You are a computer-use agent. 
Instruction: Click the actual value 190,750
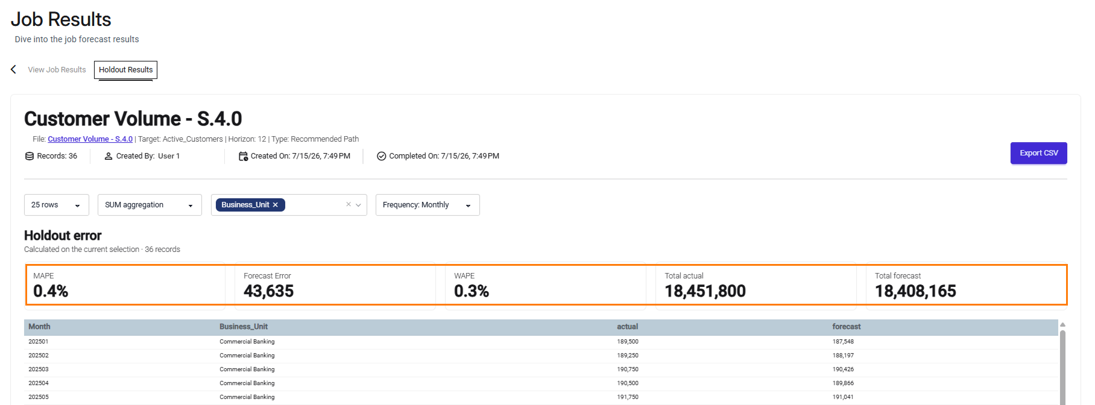click(628, 369)
